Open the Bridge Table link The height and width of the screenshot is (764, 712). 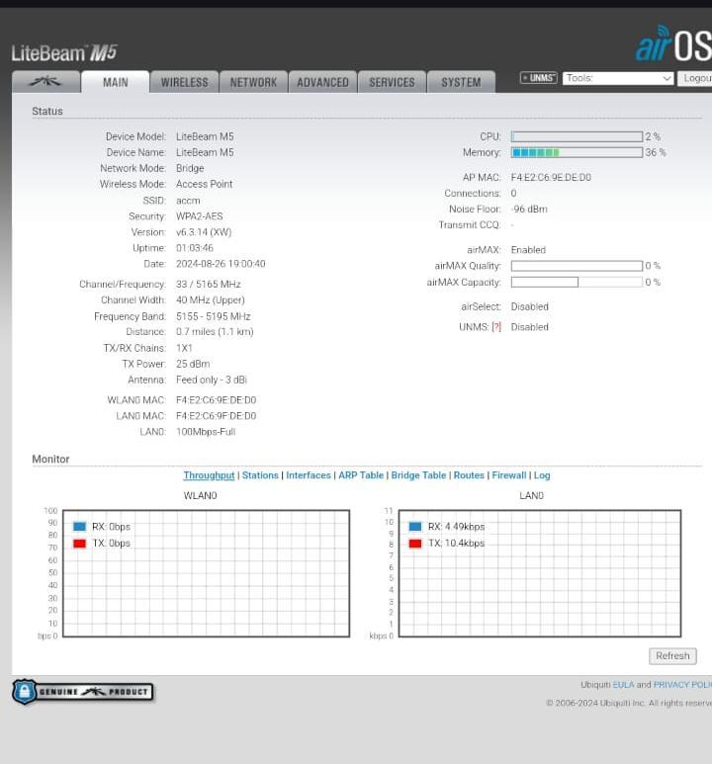coord(418,475)
